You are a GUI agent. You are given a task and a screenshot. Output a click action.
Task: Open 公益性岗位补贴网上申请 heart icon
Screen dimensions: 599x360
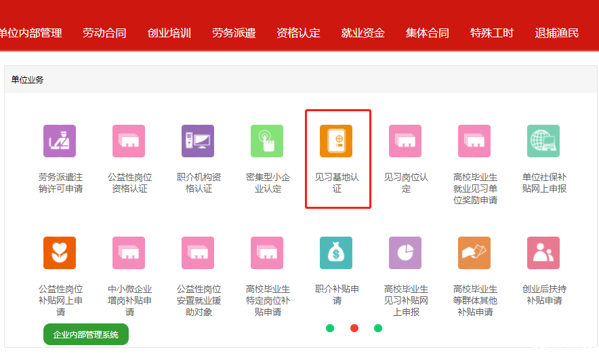click(x=60, y=253)
